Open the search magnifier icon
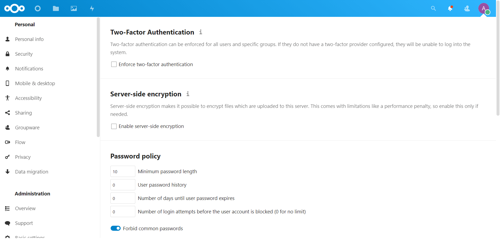 (433, 9)
